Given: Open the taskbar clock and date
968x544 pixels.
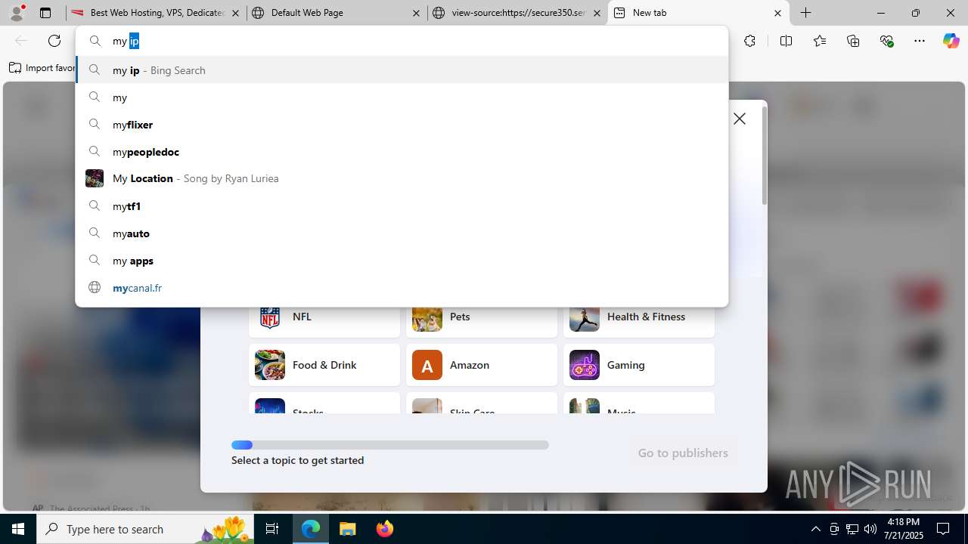Looking at the screenshot, I should pyautogui.click(x=904, y=529).
